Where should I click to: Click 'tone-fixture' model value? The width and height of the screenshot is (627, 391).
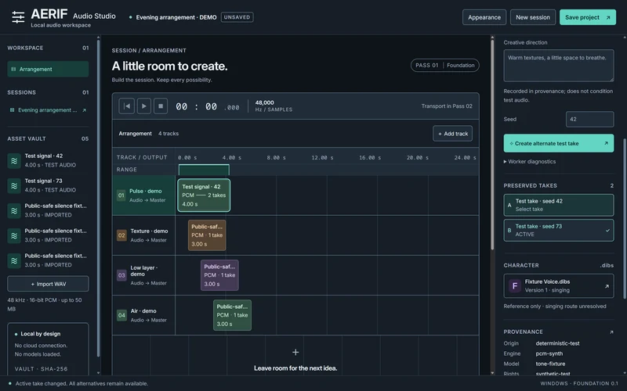(x=550, y=364)
